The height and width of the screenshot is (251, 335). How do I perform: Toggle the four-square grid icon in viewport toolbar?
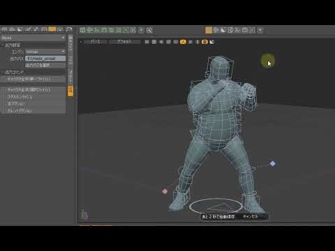coord(154,42)
